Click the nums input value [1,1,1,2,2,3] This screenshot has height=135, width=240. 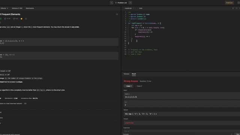click(x=131, y=97)
